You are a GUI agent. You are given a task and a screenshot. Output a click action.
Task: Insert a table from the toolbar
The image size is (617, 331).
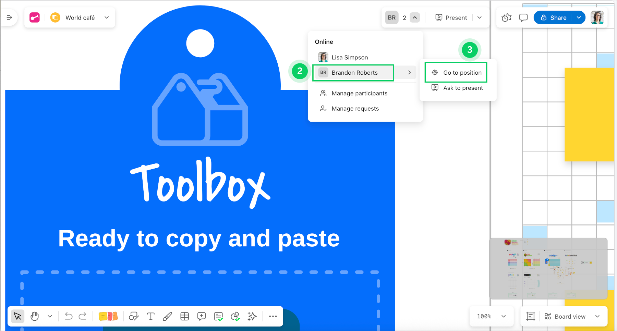tap(184, 316)
